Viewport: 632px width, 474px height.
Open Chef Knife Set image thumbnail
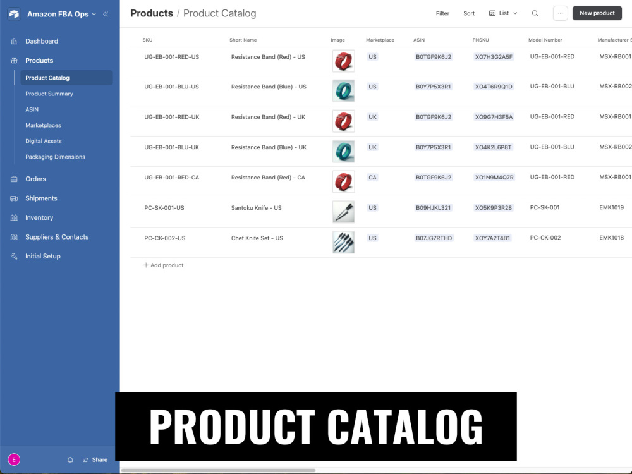[343, 242]
